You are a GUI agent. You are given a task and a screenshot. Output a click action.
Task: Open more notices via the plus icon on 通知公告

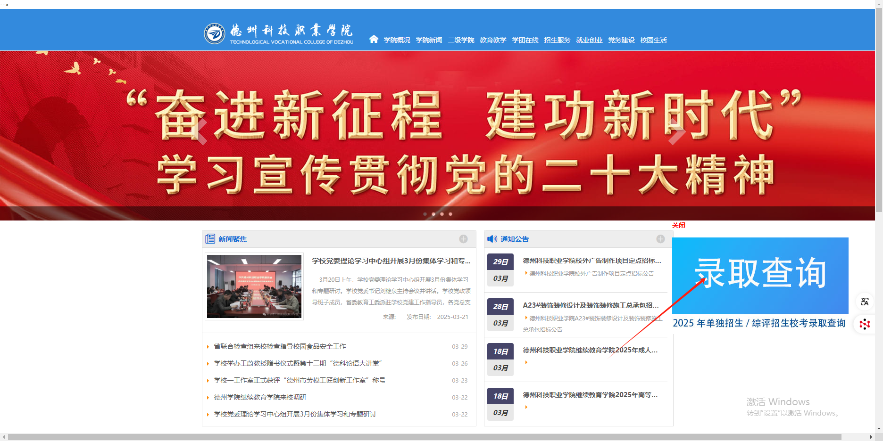[660, 239]
